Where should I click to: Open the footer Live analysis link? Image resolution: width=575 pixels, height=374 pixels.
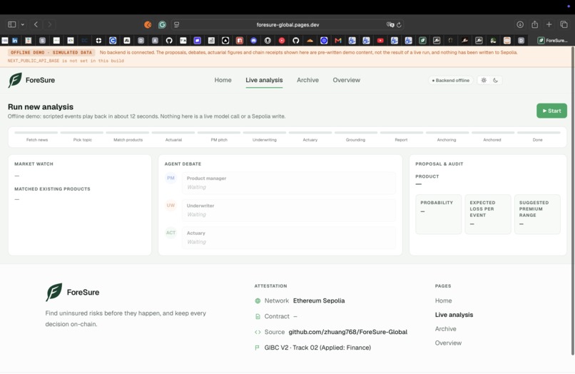454,315
